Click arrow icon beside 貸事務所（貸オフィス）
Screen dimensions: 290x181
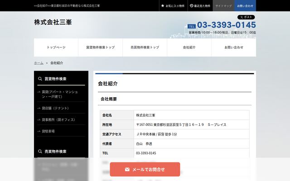pos(39,119)
